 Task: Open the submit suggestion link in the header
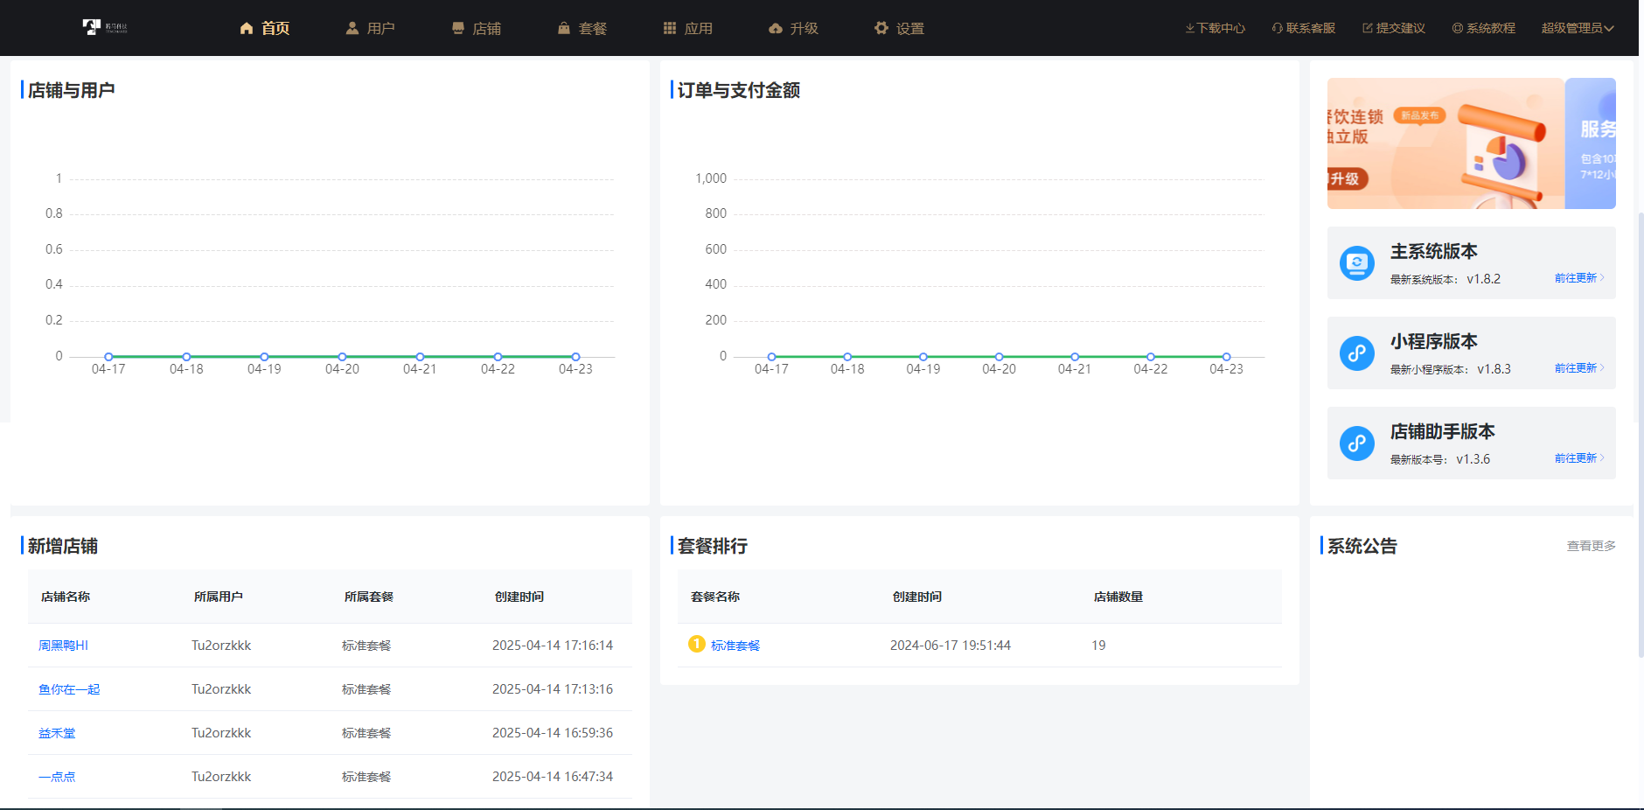pyautogui.click(x=1393, y=28)
